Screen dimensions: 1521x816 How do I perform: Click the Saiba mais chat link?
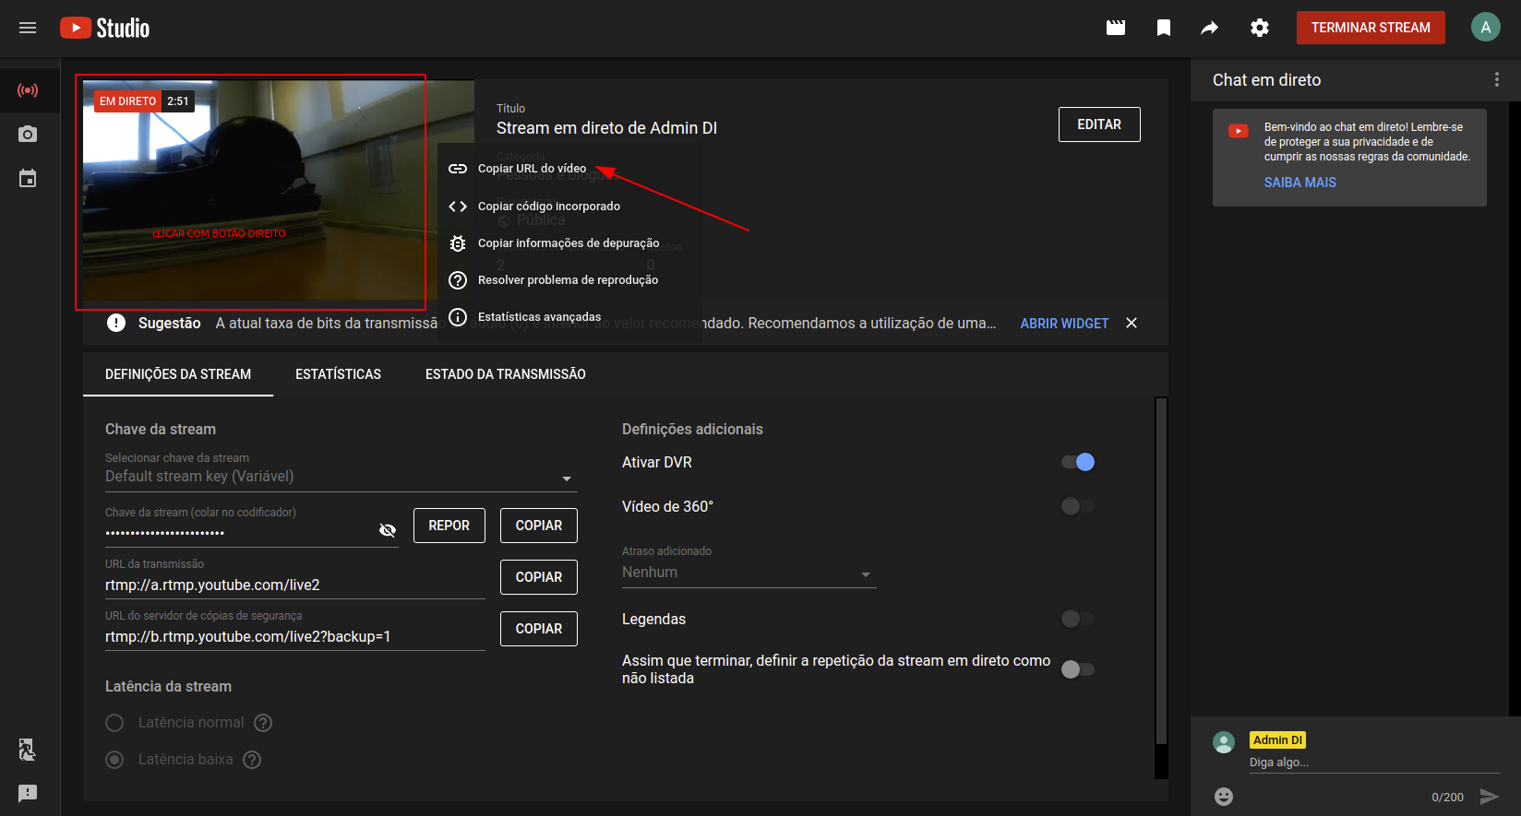pyautogui.click(x=1300, y=183)
